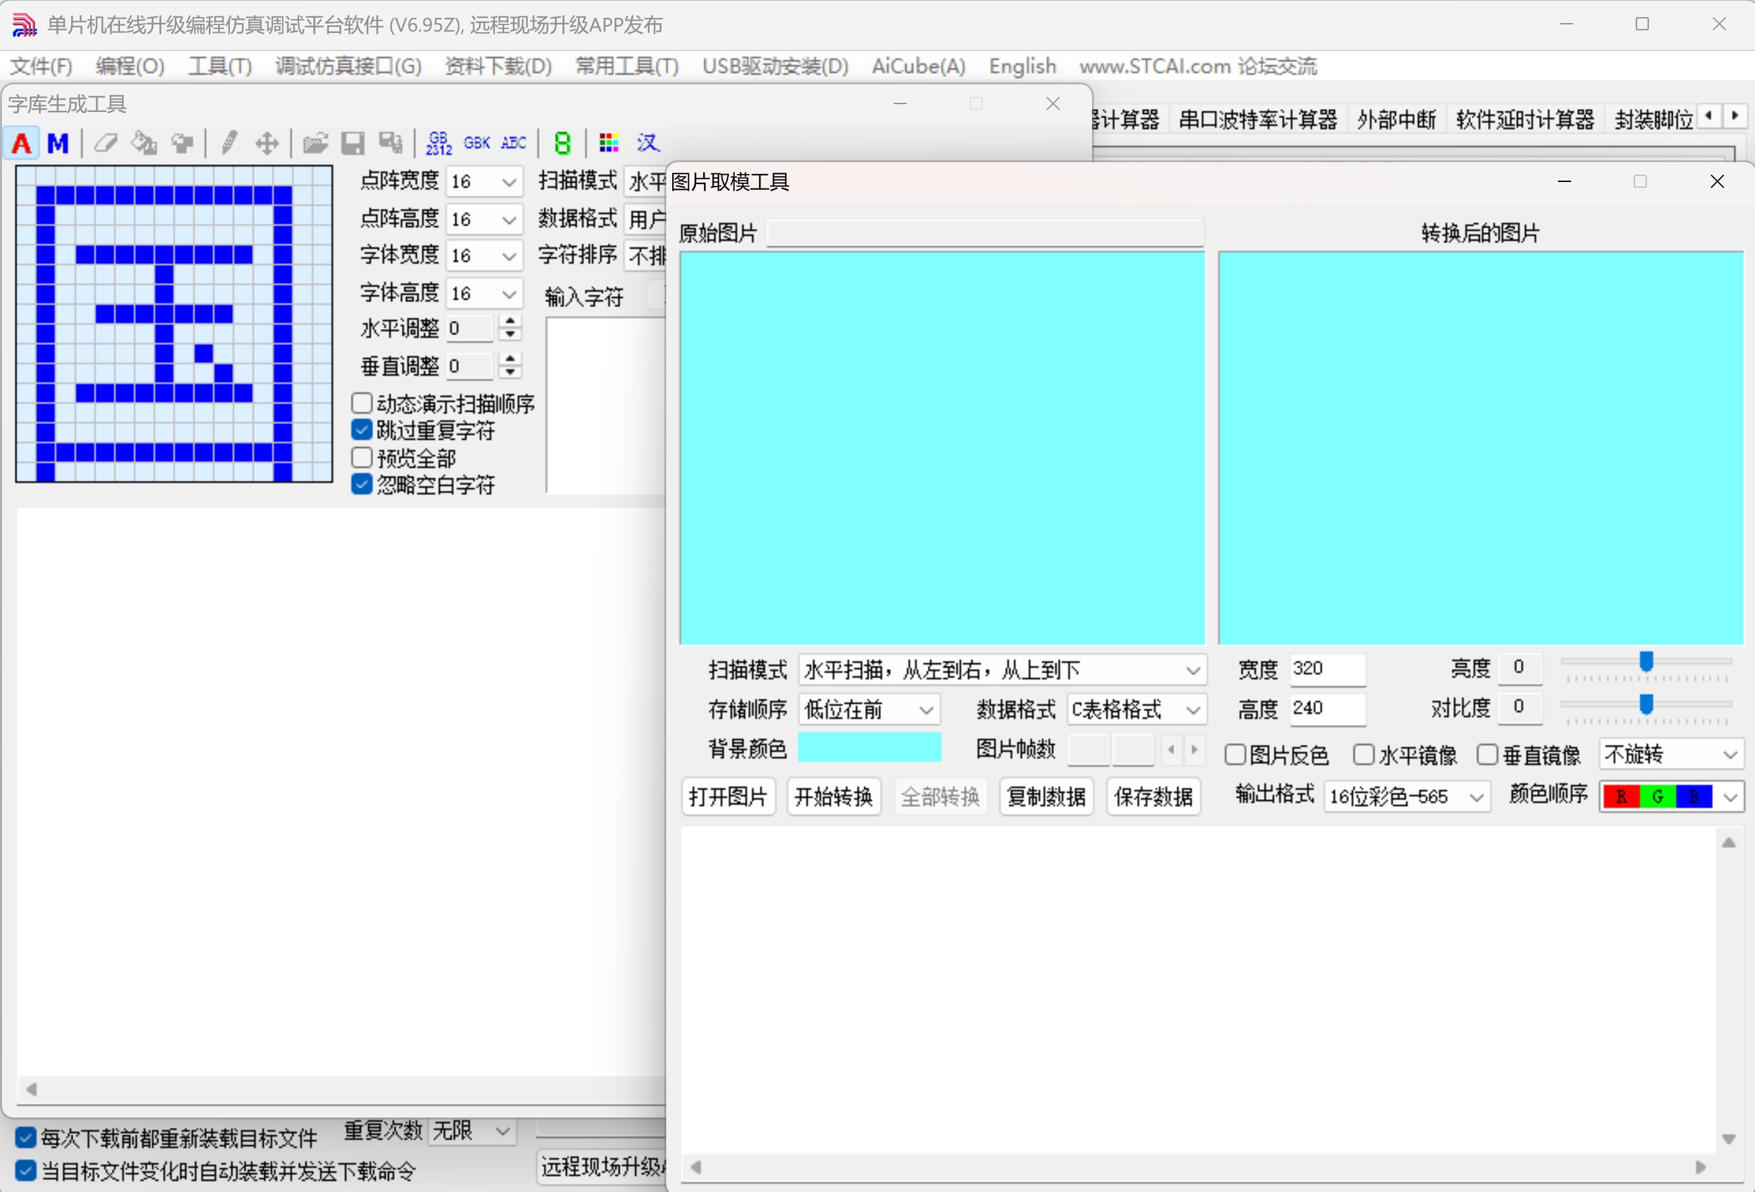
Task: Open the 重复次数 无限 dropdown
Action: coord(472,1131)
